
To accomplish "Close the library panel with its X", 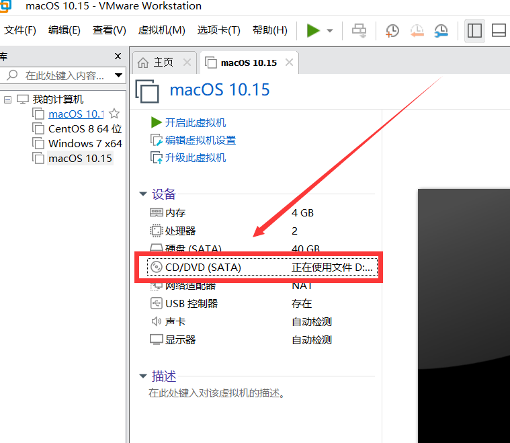I will pos(118,56).
